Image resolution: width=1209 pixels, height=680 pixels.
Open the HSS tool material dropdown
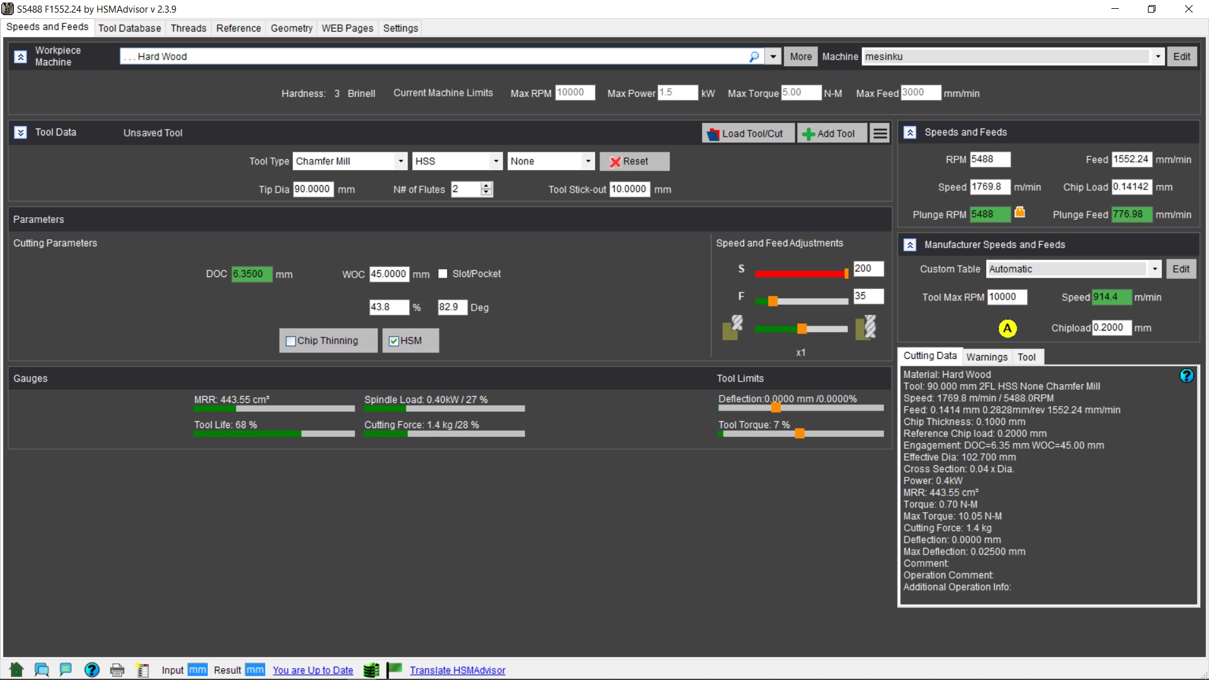(496, 161)
